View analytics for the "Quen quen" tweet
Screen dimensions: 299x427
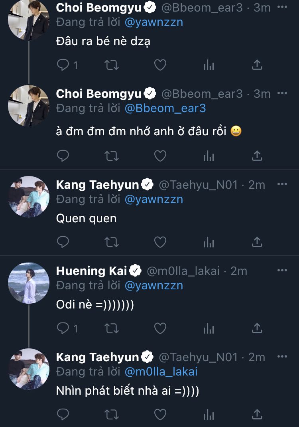click(209, 242)
